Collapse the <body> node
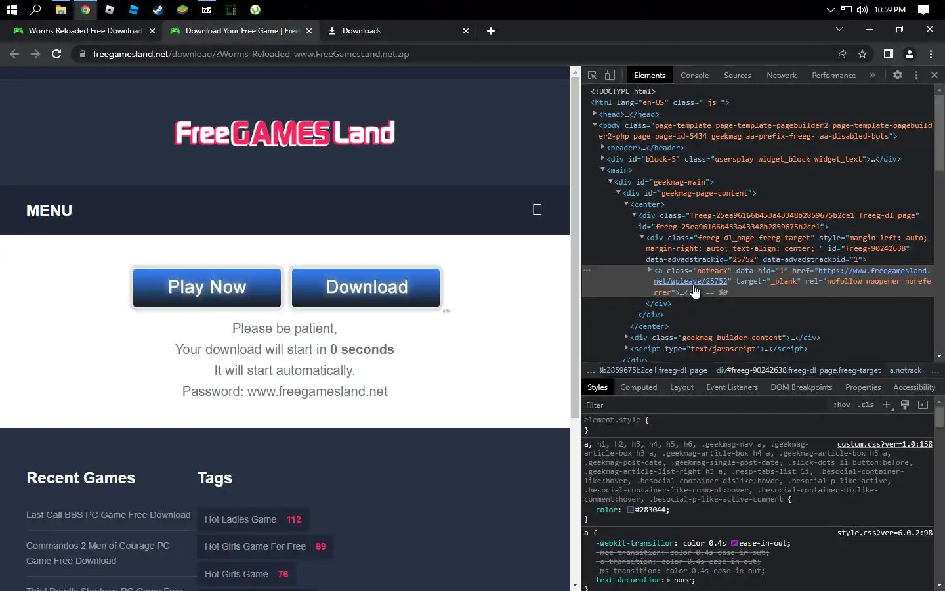945x591 pixels. [595, 125]
